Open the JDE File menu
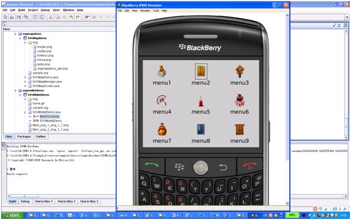351x220 pixels. [5, 10]
